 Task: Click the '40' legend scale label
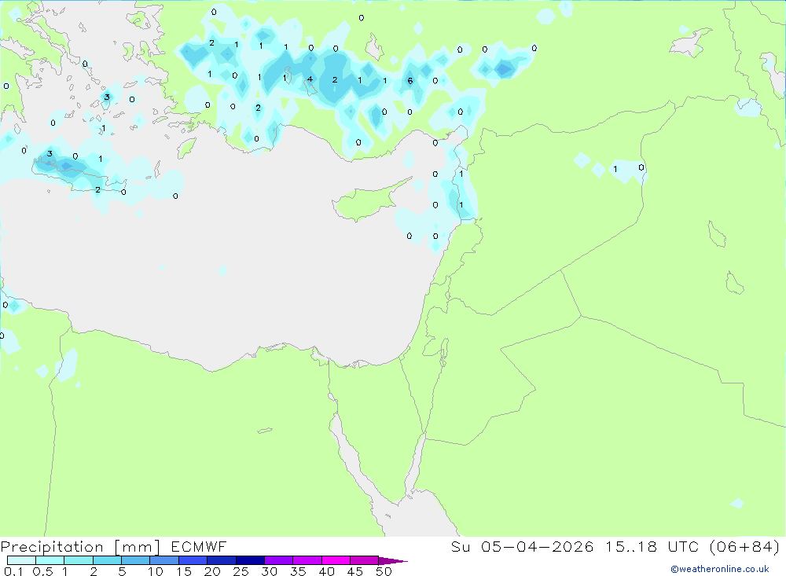[327, 571]
